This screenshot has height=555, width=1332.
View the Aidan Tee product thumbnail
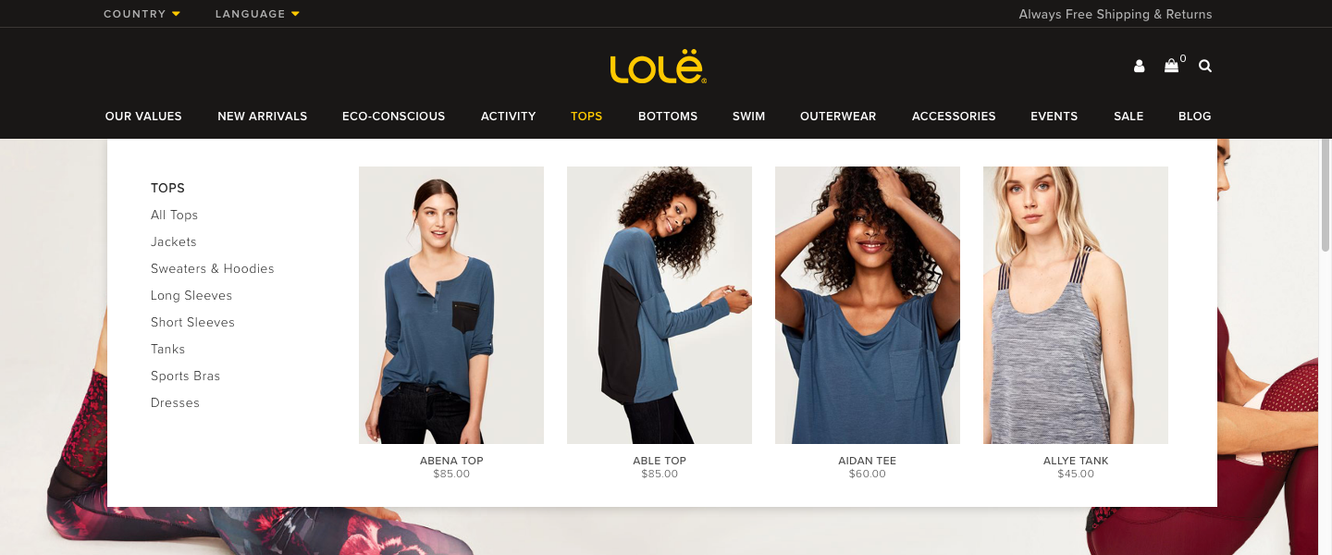click(x=868, y=305)
